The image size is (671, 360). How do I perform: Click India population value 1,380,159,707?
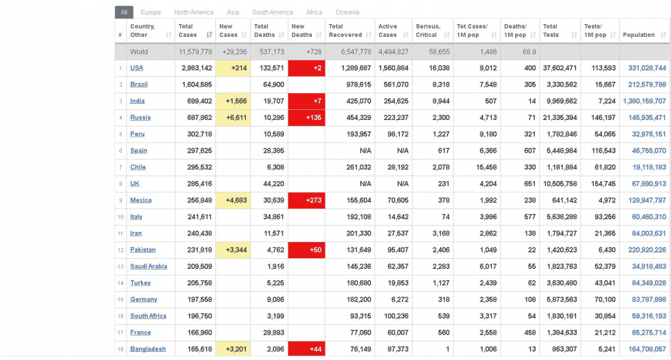click(644, 101)
